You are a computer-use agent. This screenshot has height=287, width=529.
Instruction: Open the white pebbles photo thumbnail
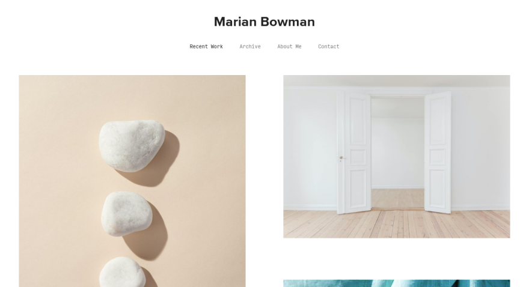coord(132,181)
